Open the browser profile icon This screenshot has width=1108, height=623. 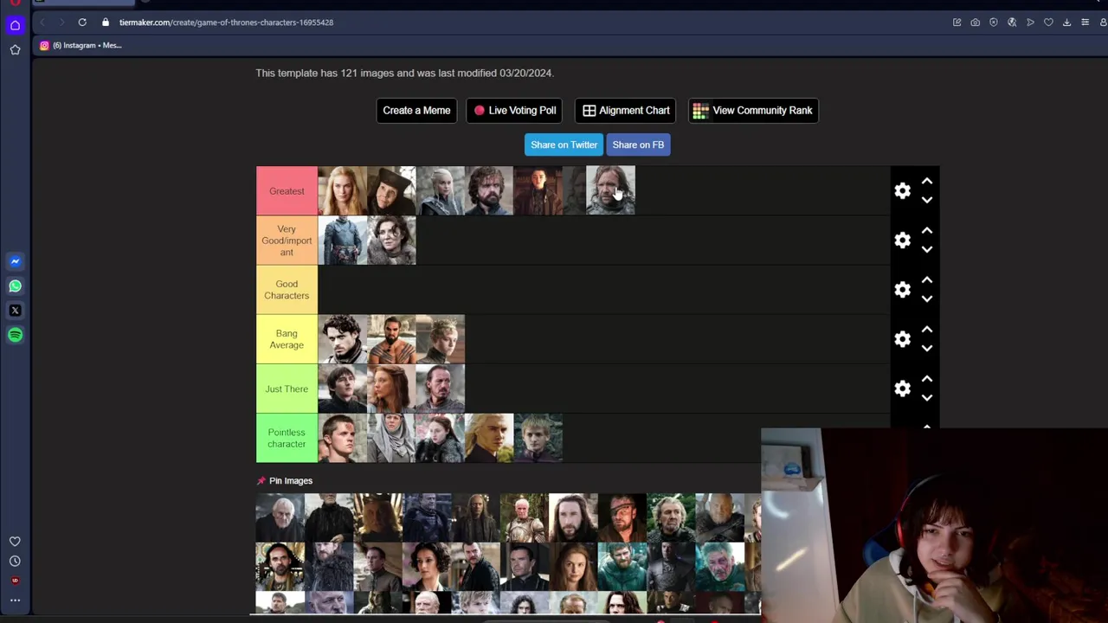coord(1103,22)
